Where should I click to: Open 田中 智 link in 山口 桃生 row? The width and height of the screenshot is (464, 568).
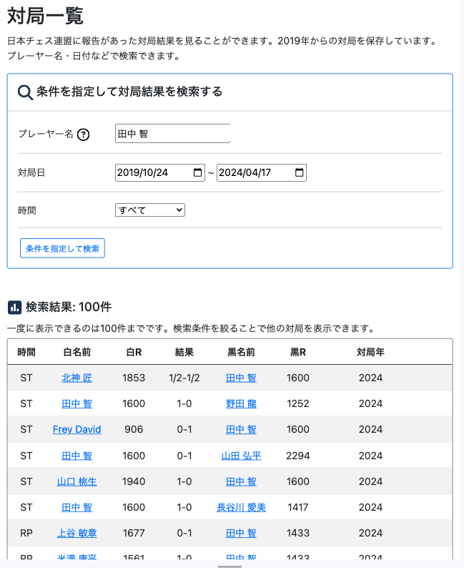click(x=241, y=481)
